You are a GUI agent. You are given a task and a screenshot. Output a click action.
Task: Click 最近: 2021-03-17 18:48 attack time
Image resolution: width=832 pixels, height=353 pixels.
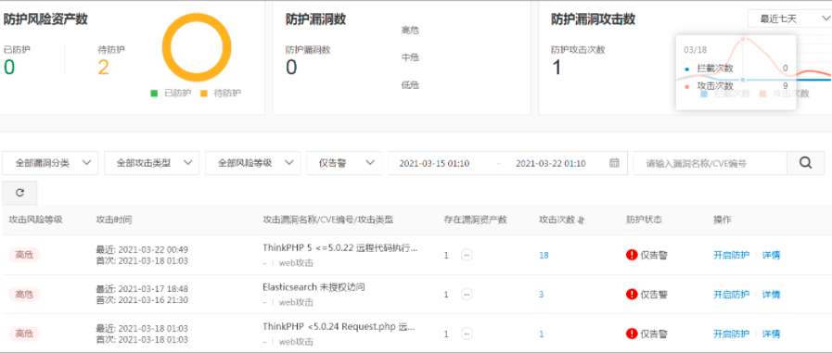[x=142, y=289]
